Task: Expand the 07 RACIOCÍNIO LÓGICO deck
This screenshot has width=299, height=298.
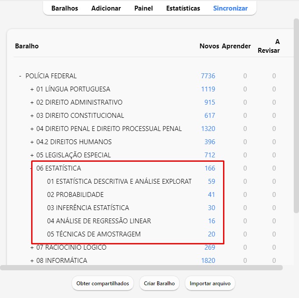Action: [32, 247]
